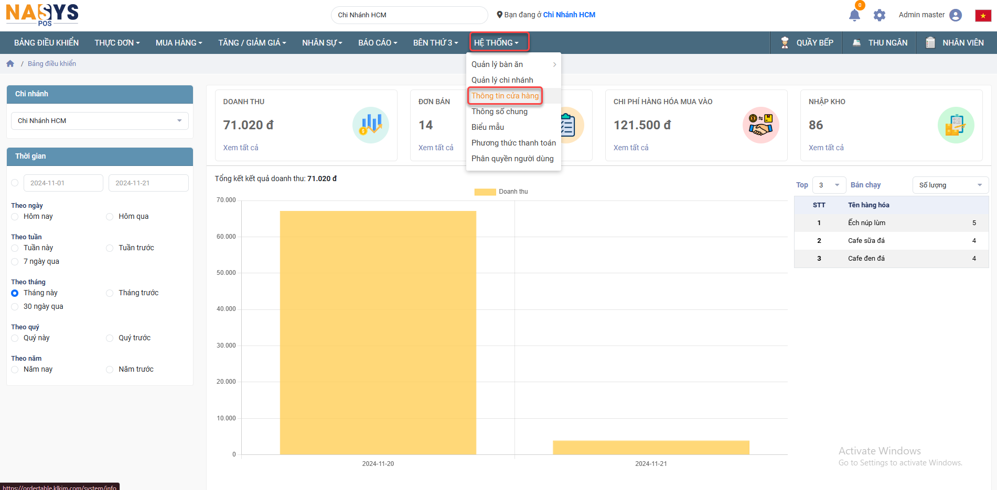Click Xem tất cả under ĐƠN BÁN
Screen dimensions: 997x490
coord(436,148)
